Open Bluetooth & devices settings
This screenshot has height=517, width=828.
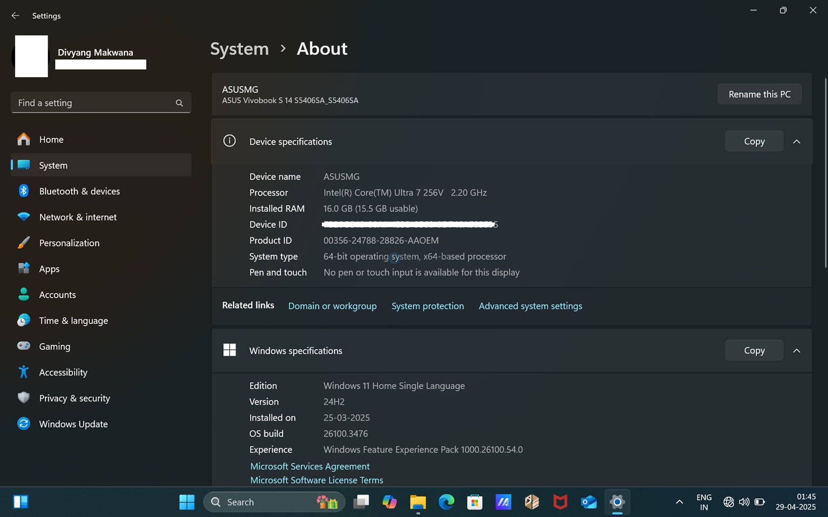coord(101,191)
